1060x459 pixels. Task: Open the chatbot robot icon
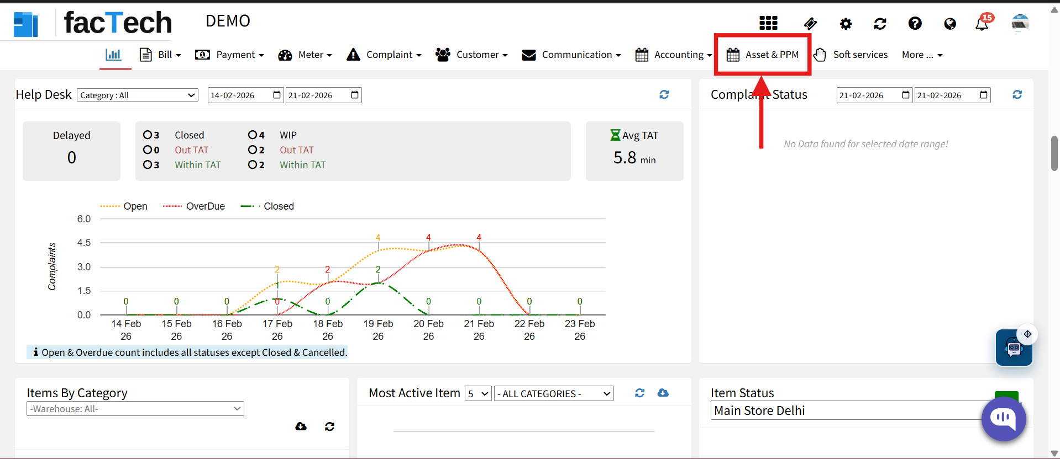(x=1014, y=348)
